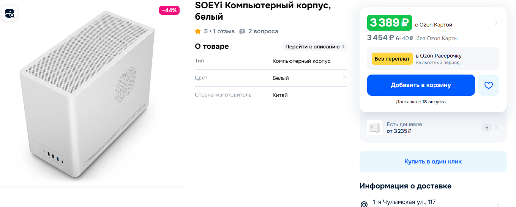
Task: Open the 2 вопроса questions link
Action: point(263,31)
